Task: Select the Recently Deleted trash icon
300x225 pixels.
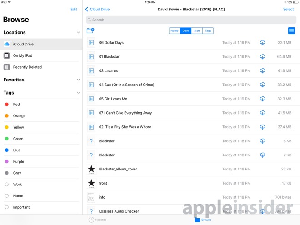Action: click(x=7, y=67)
